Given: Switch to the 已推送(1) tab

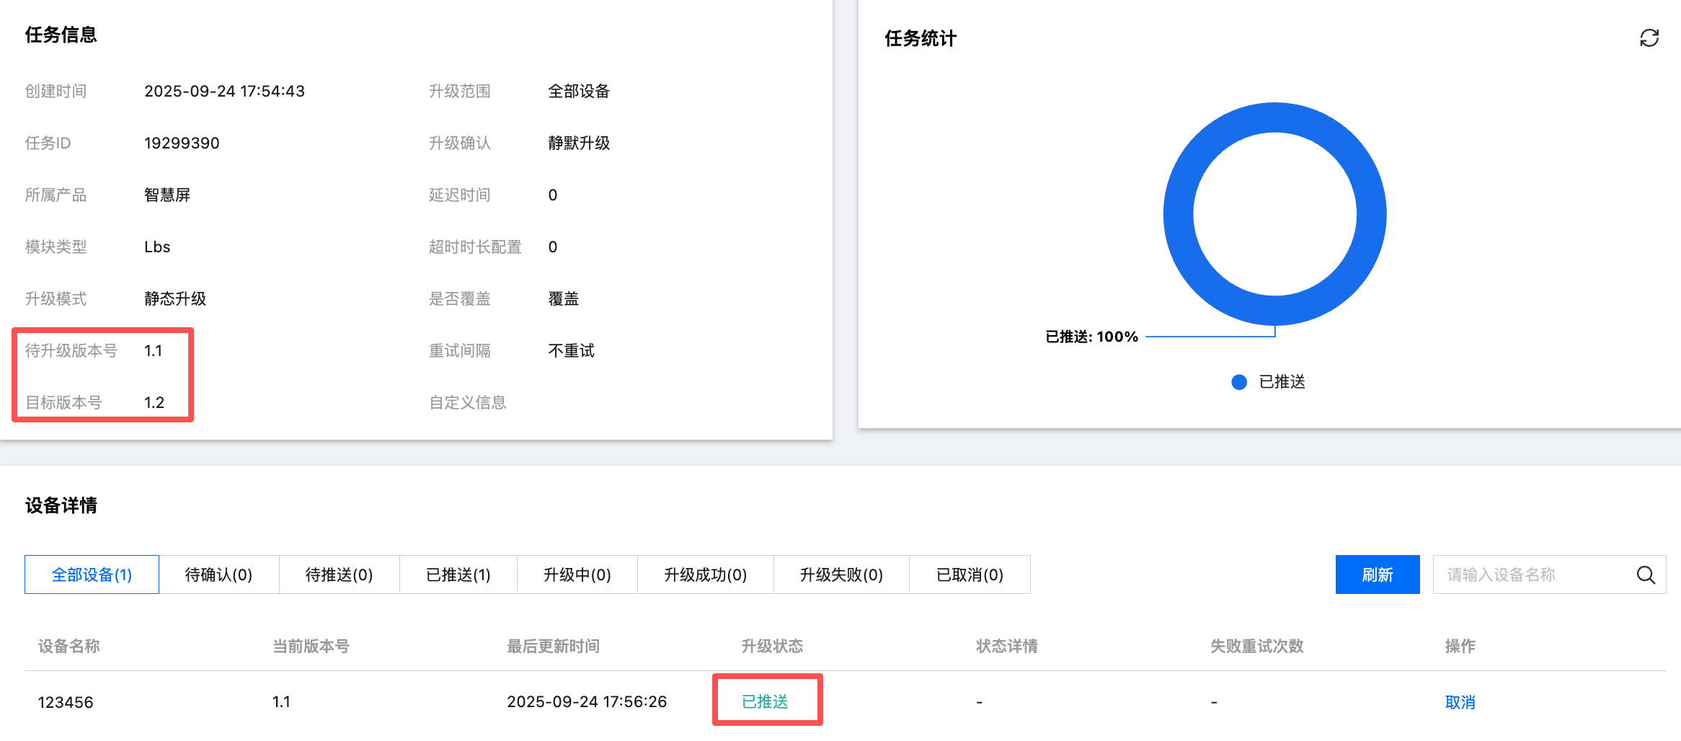Looking at the screenshot, I should 458,574.
